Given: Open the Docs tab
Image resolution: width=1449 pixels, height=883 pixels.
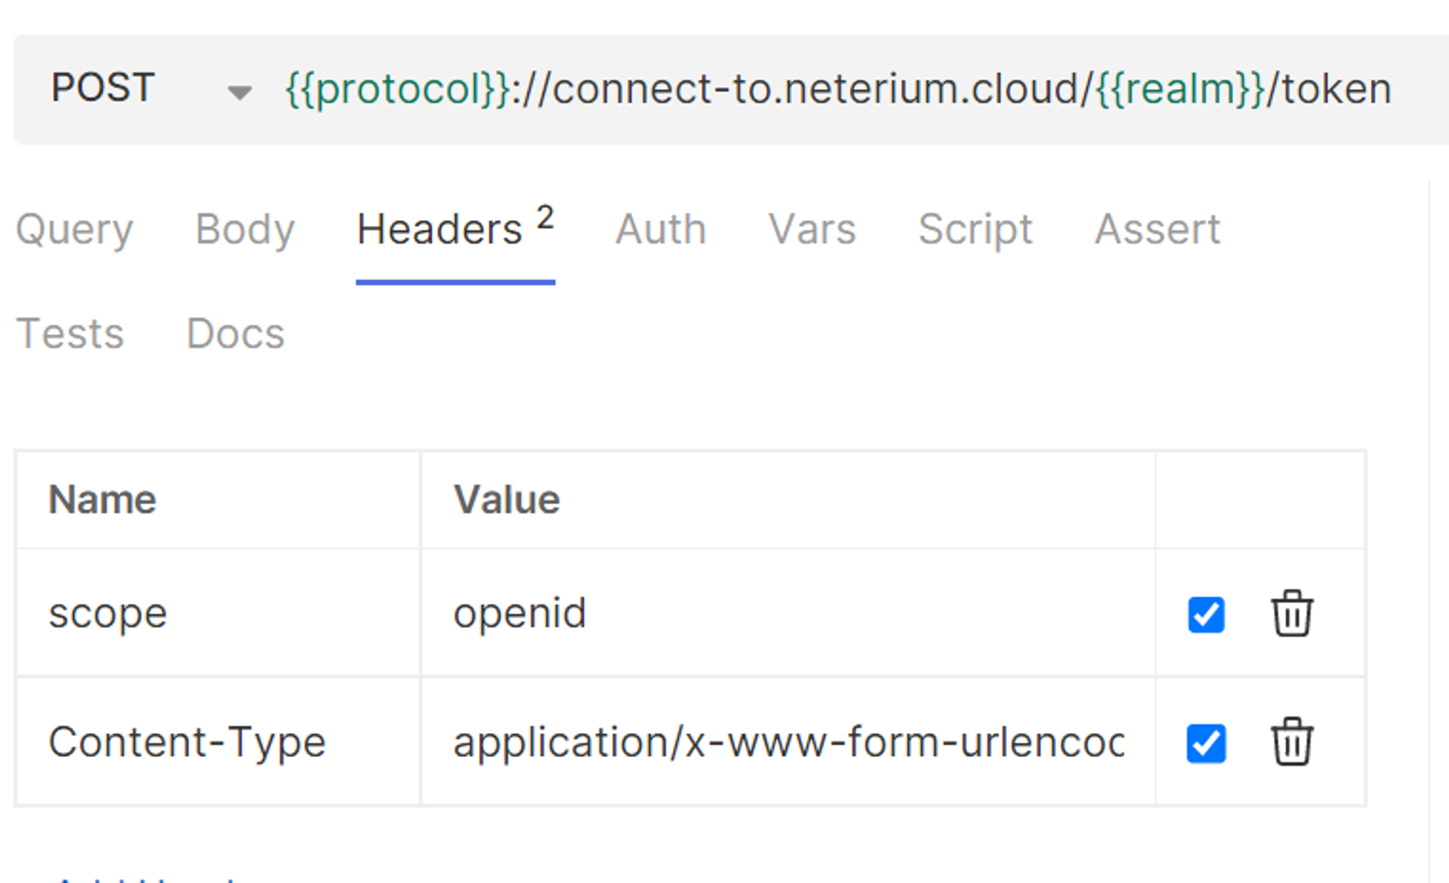Looking at the screenshot, I should (235, 334).
